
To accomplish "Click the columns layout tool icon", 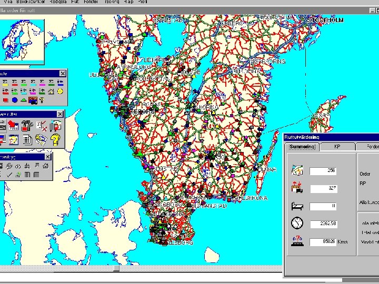I will pos(27,175).
